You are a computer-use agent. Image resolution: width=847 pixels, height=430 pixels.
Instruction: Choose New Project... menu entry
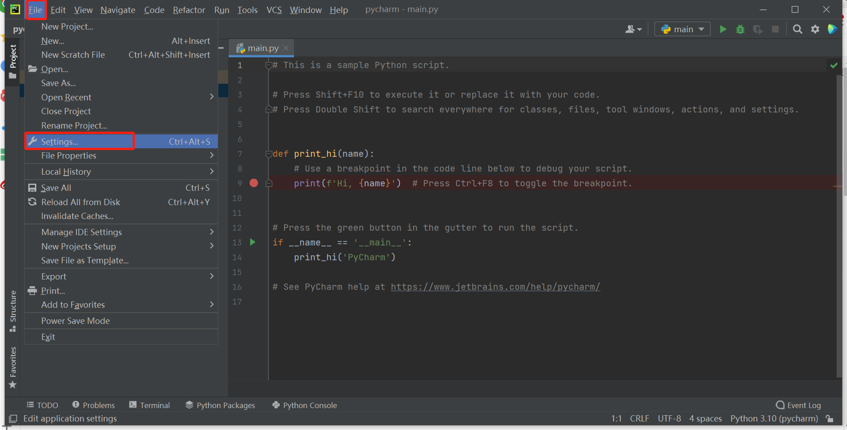click(x=121, y=26)
